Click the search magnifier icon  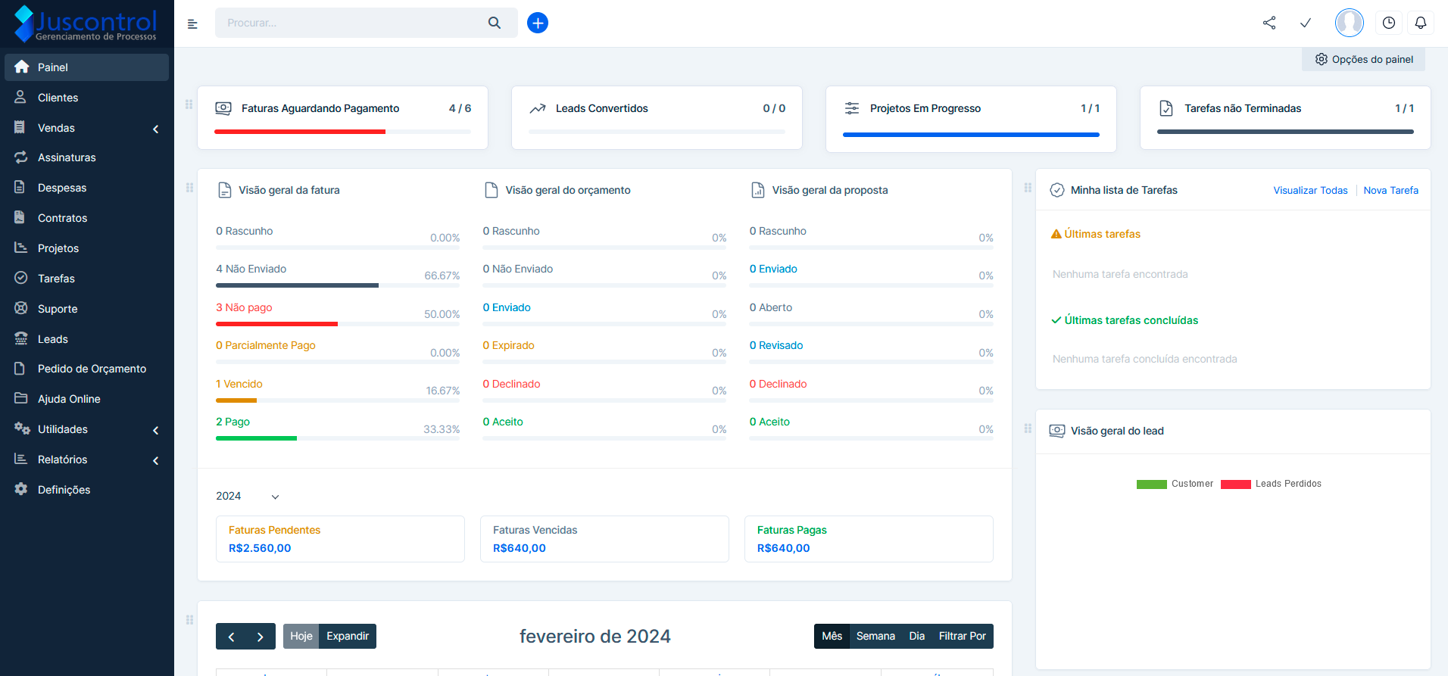pos(495,23)
